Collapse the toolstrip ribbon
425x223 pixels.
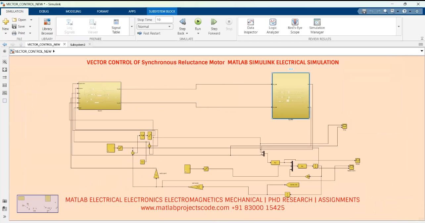click(x=422, y=39)
